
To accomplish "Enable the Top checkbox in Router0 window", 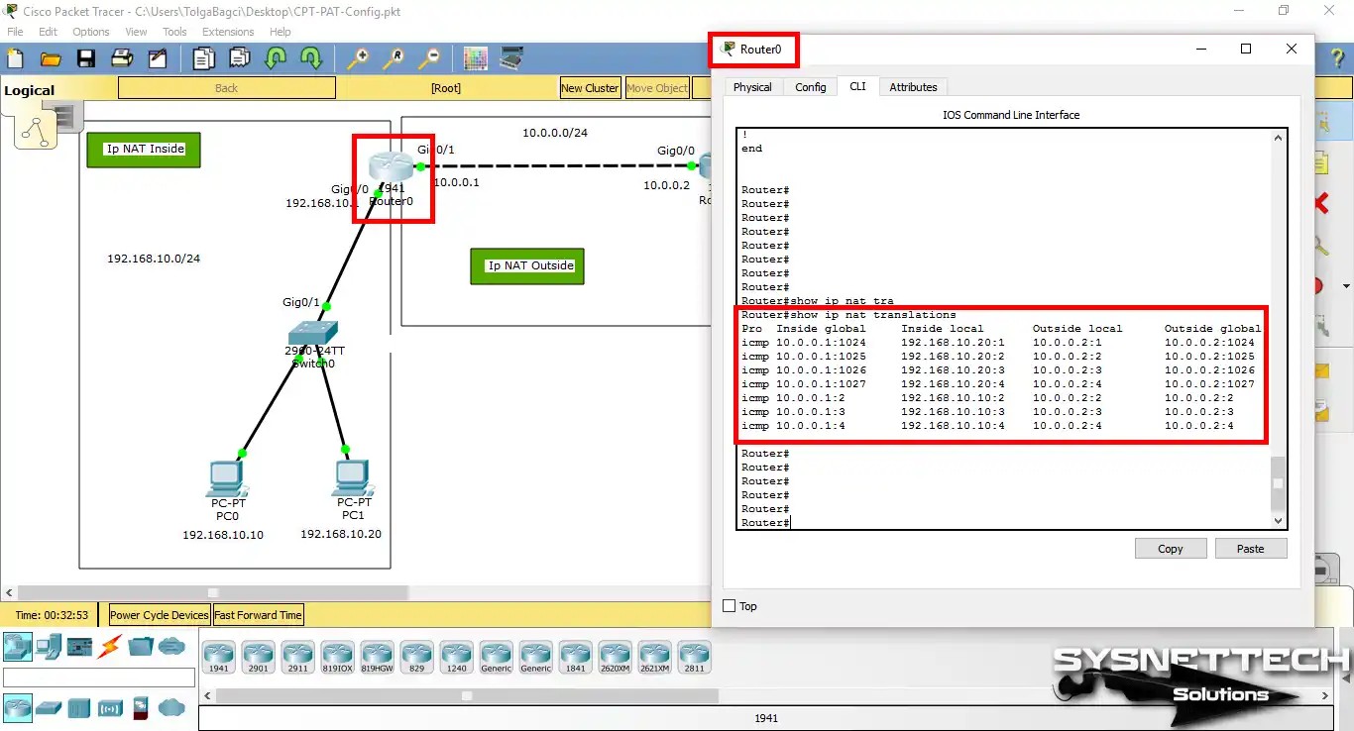I will tap(731, 606).
